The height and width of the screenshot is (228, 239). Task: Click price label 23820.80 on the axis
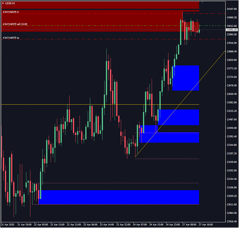(x=232, y=60)
